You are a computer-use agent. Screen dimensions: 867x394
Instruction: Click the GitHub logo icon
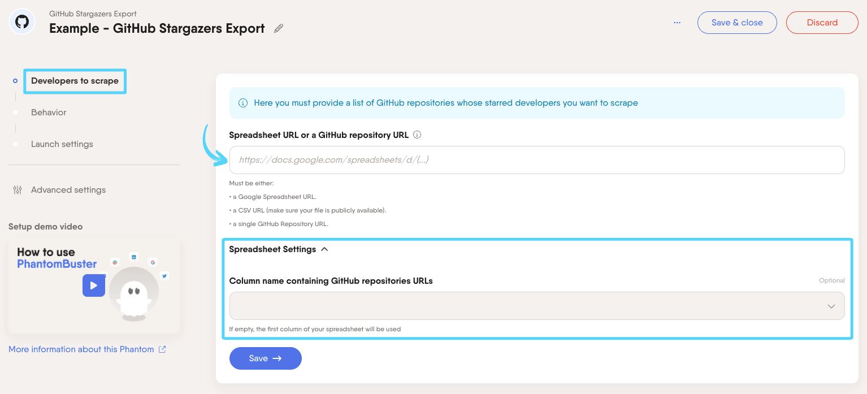pyautogui.click(x=22, y=23)
